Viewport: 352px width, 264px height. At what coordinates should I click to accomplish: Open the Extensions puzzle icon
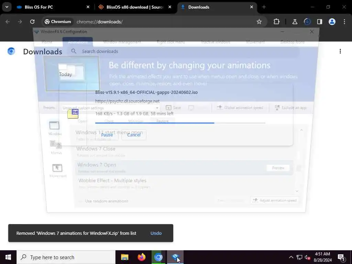point(277,22)
